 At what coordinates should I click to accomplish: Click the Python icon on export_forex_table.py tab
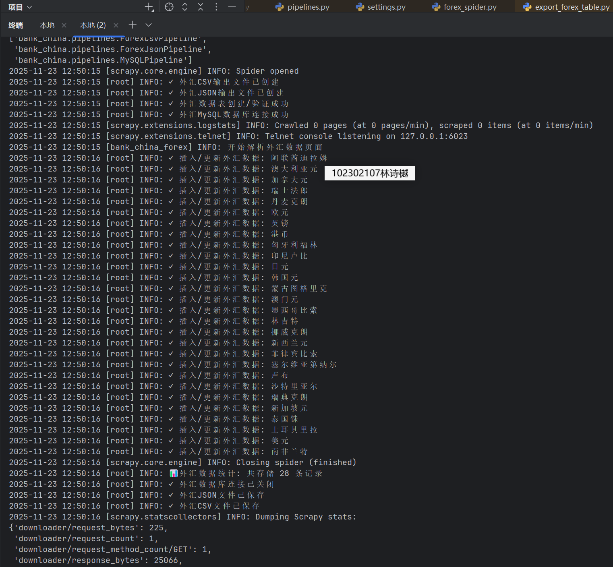tap(527, 7)
